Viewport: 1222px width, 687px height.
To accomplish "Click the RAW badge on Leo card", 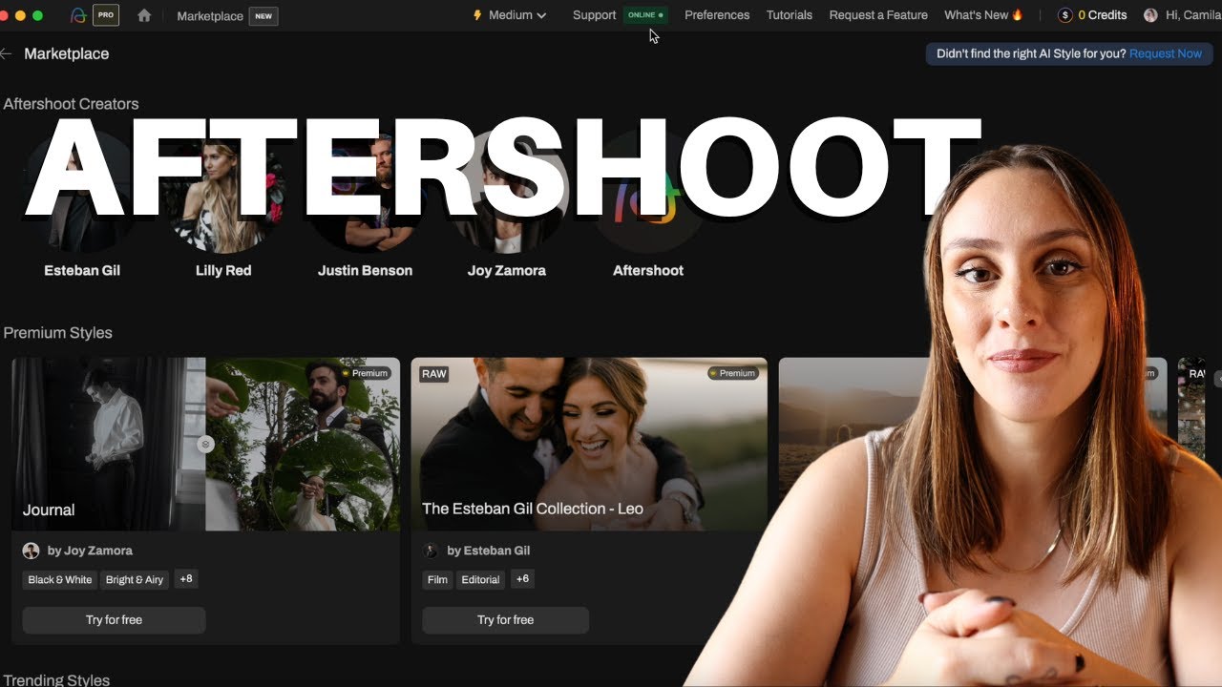I will pos(433,374).
